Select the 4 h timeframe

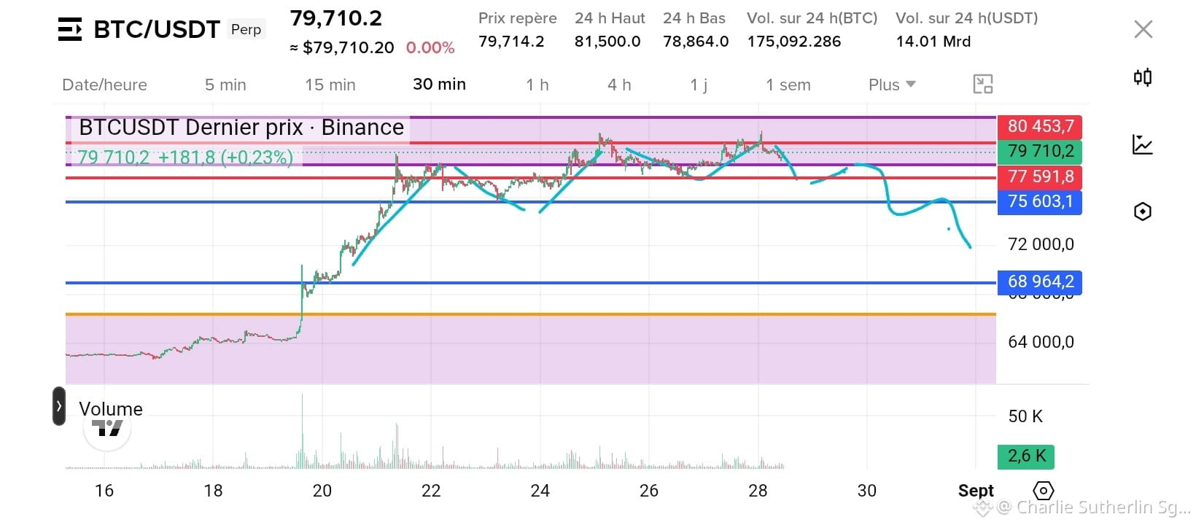tap(619, 85)
